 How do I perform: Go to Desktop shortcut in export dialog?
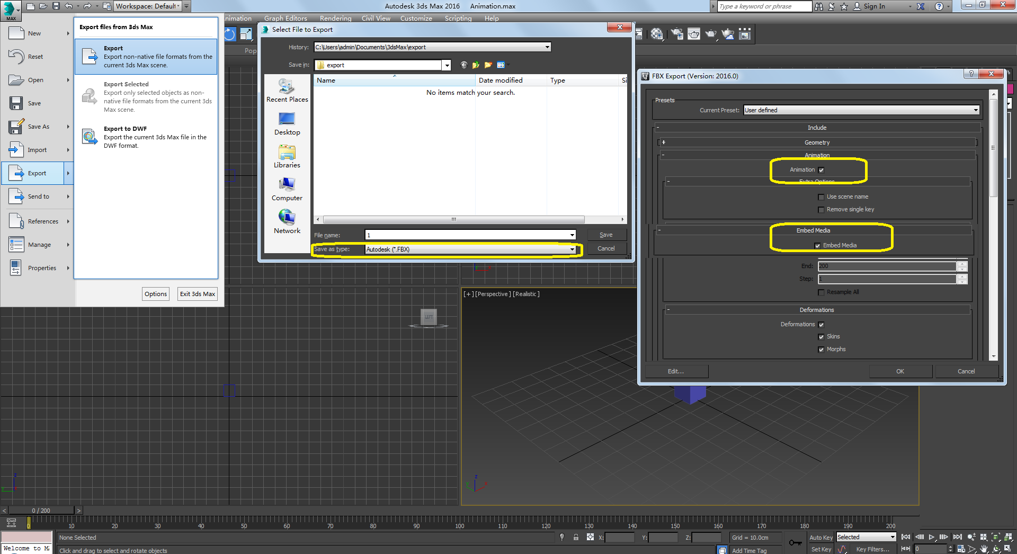[287, 123]
